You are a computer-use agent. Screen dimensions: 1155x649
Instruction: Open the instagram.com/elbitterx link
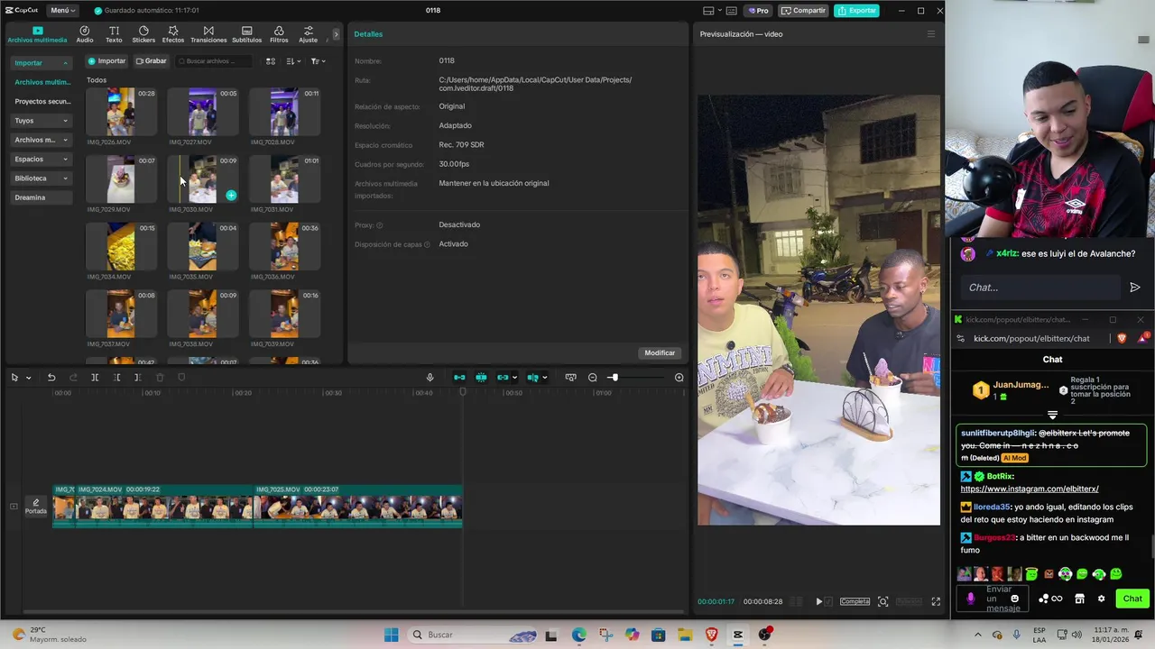tap(1030, 489)
